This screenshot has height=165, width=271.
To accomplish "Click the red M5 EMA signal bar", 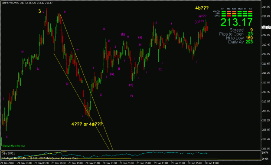I will [x=229, y=16].
